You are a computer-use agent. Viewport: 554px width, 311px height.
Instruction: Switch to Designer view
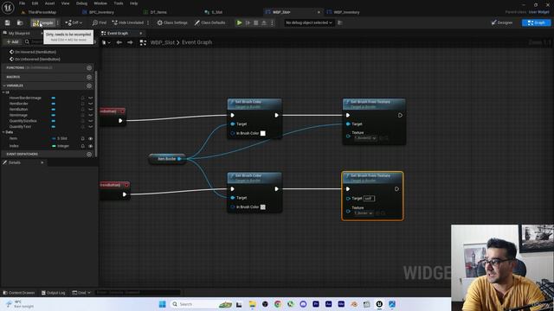tap(502, 22)
